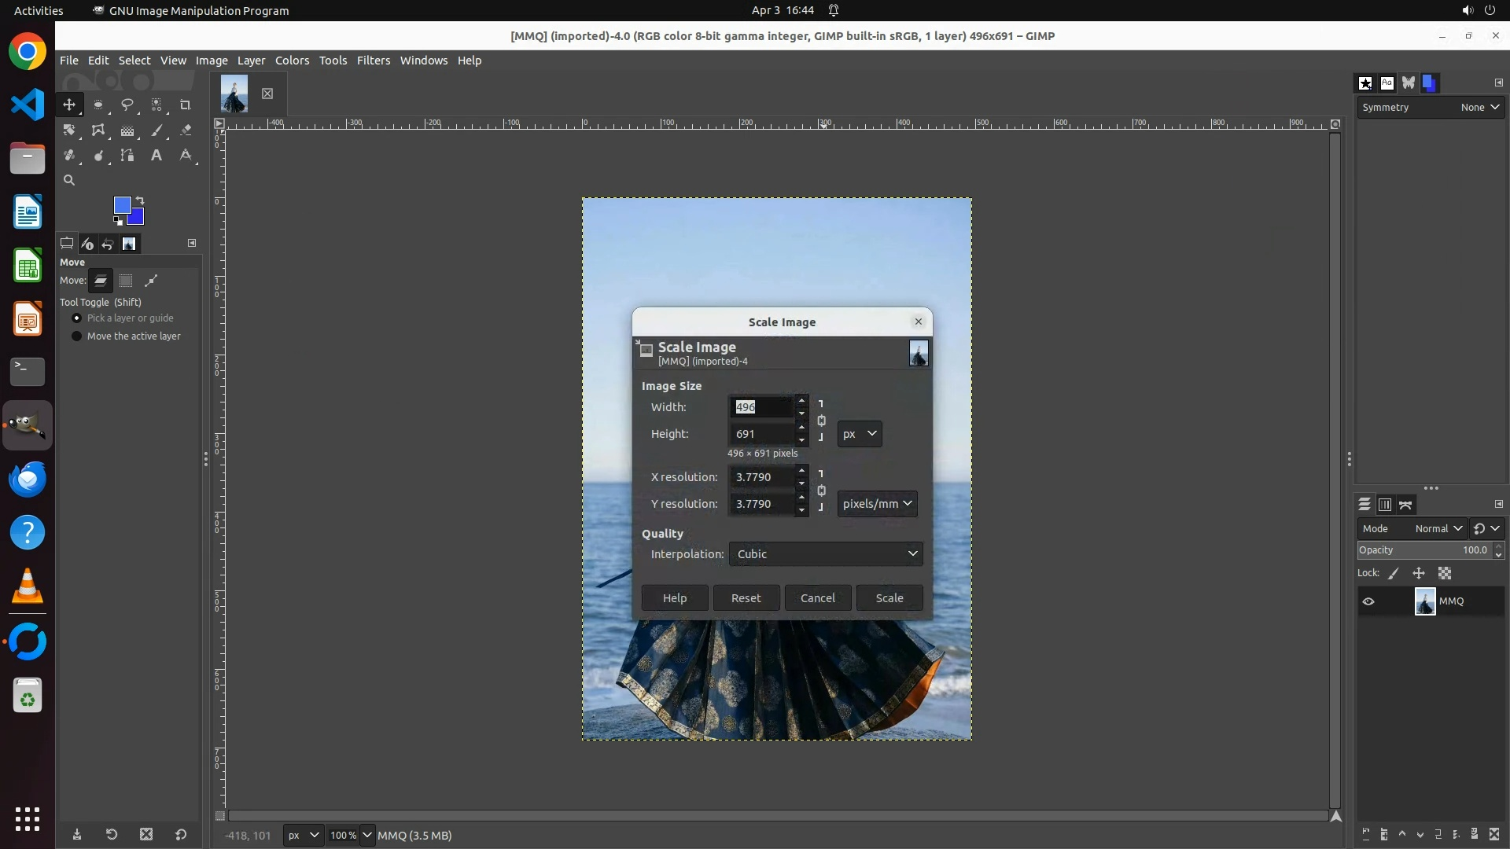Image resolution: width=1510 pixels, height=849 pixels.
Task: Select the Free Select lasso tool
Action: (127, 105)
